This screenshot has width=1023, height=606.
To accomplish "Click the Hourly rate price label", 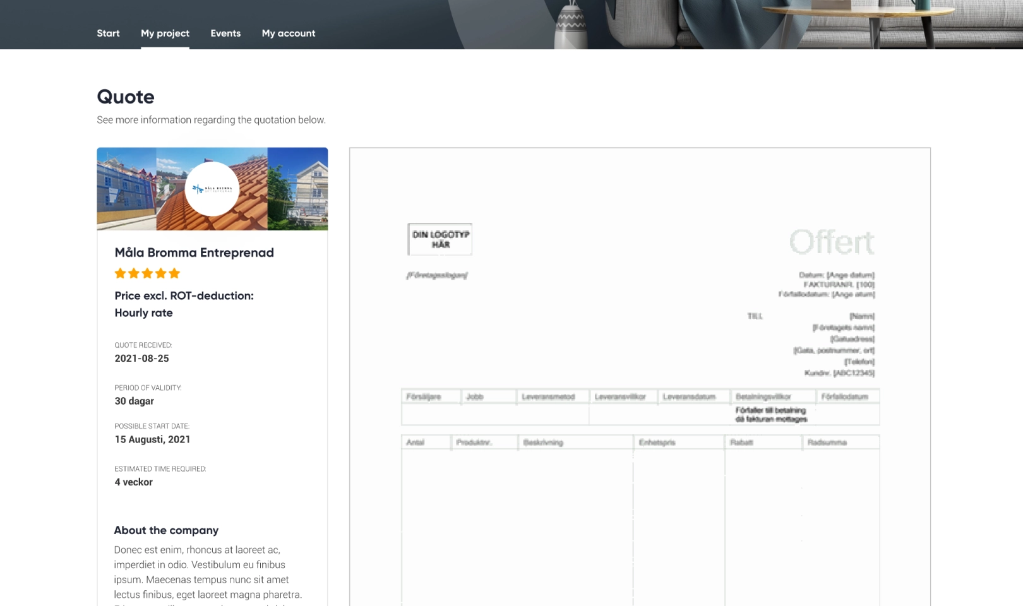I will tap(143, 313).
